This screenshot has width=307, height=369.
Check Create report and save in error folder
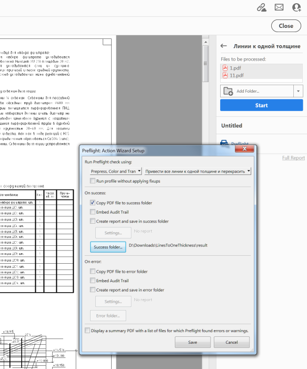93,290
